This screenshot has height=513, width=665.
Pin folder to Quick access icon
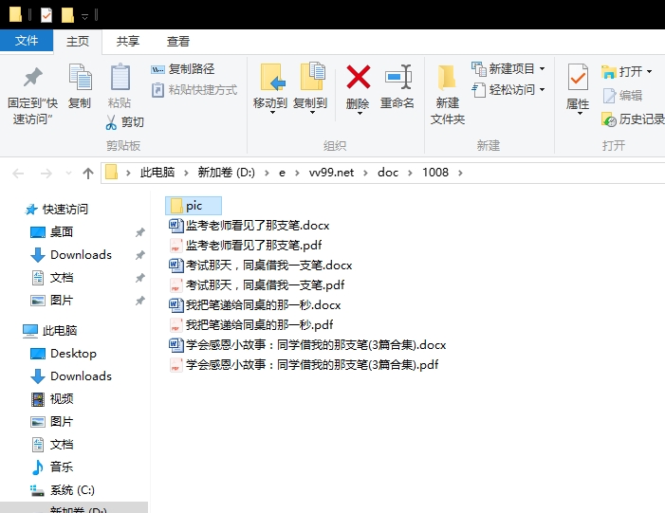(32, 78)
